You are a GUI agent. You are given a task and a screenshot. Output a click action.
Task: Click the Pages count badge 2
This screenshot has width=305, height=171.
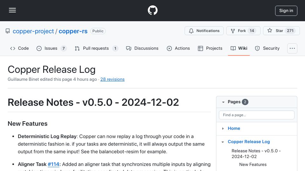pos(245,102)
